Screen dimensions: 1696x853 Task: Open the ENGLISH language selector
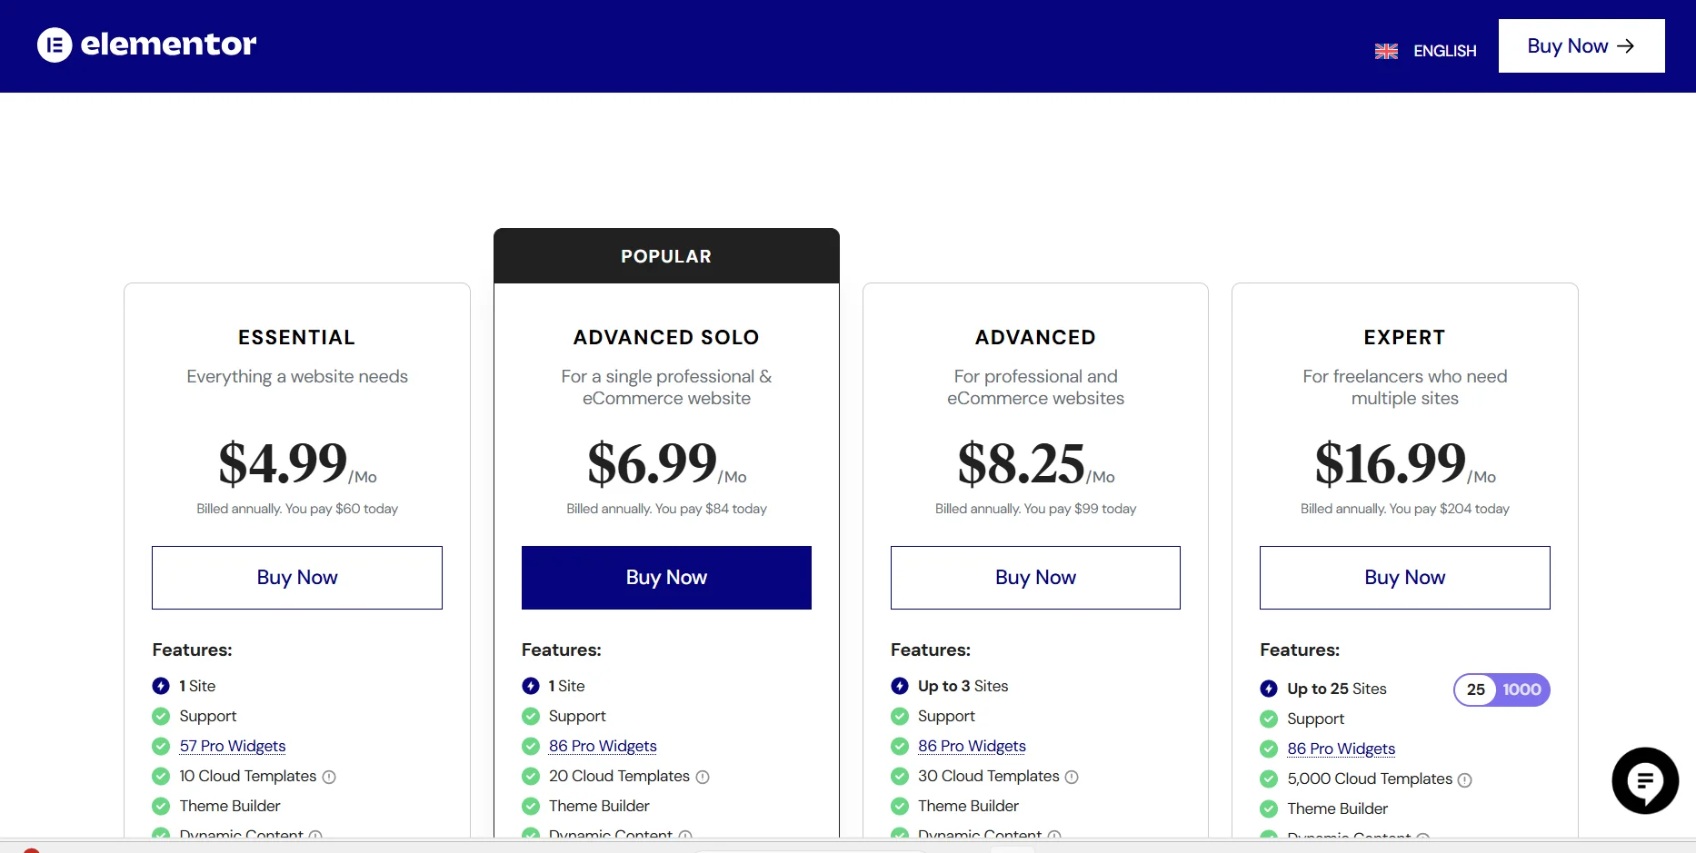click(x=1444, y=52)
